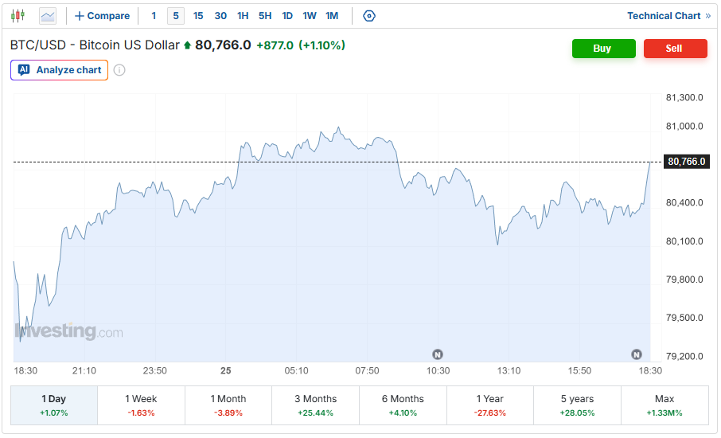Click the (+1.10%) percent change
Screen dimensions: 721x438
tap(322, 45)
